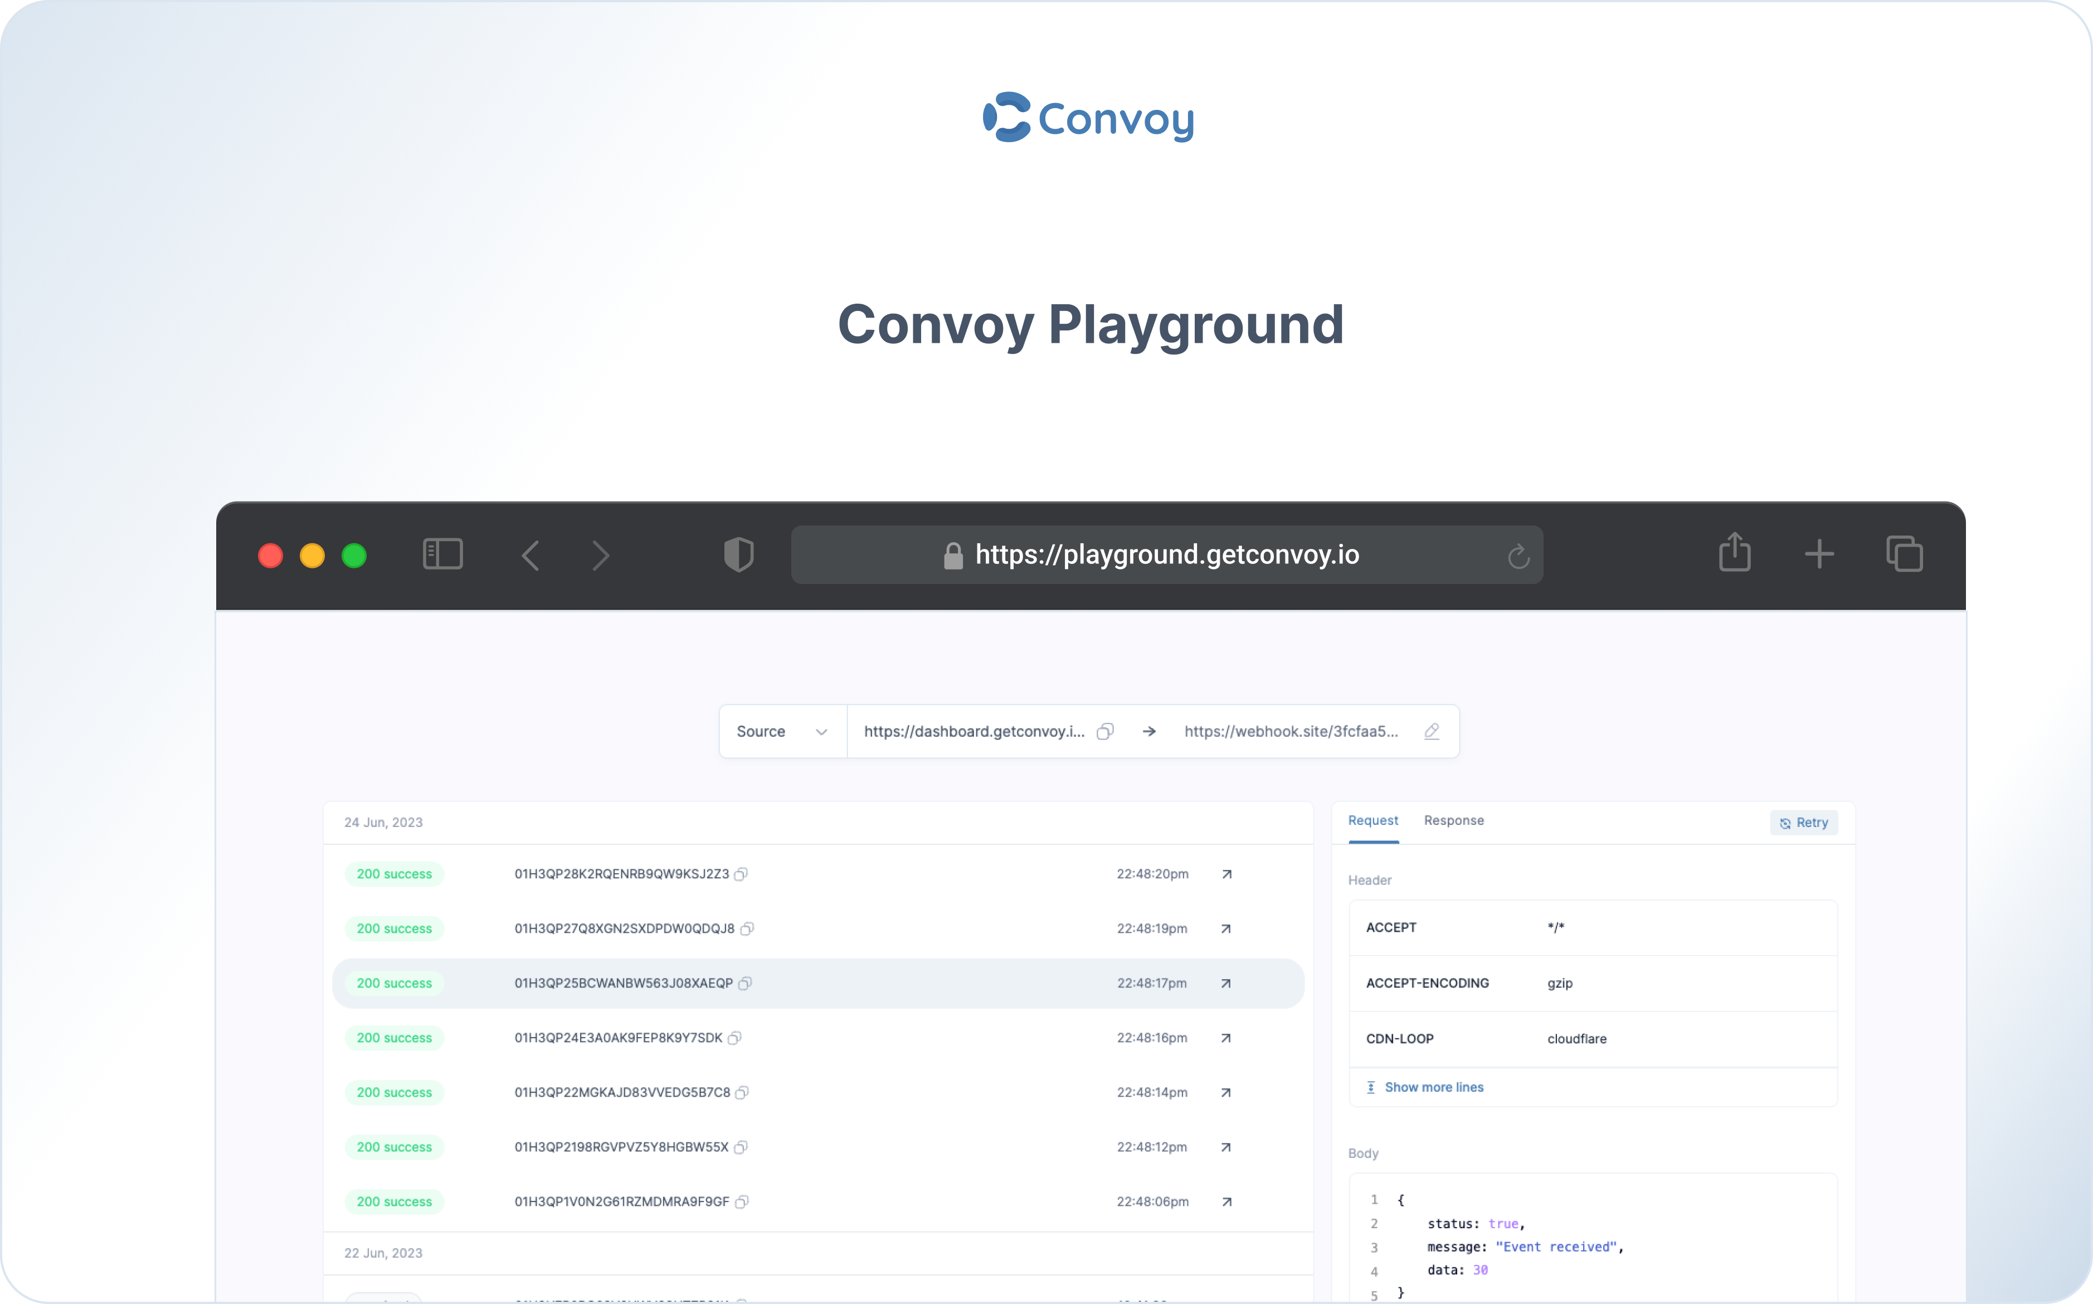2093x1304 pixels.
Task: Copy event ID 01H3QP24E3A0AK9FEP8K9Y7SDK
Action: coord(735,1038)
